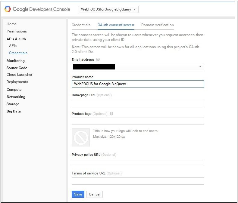Screen dimensions: 238x203
Task: Expand the Monitoring section
Action: pyautogui.click(x=16, y=61)
